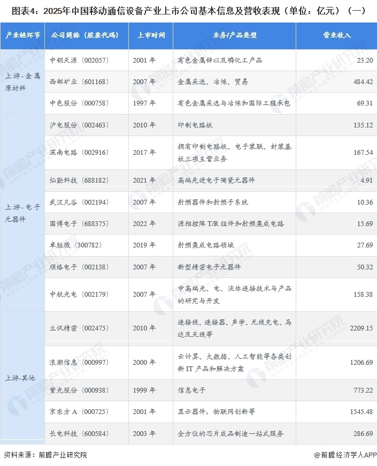Screen dimensions: 377x466
Task: Click 2003年 listing year of 长电科技
Action: (x=144, y=434)
